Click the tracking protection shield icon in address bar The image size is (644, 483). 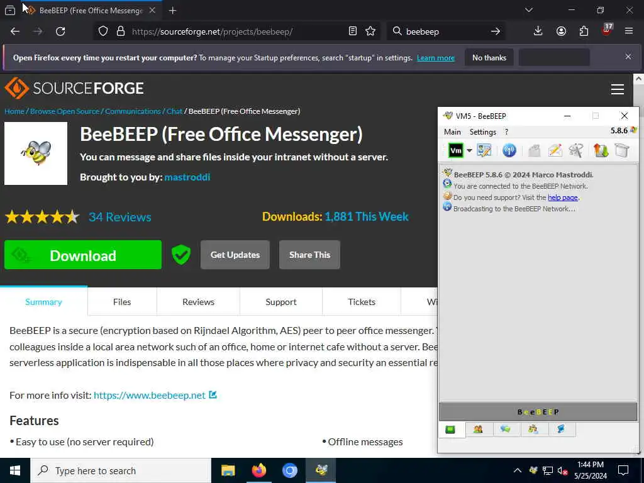pos(103,31)
